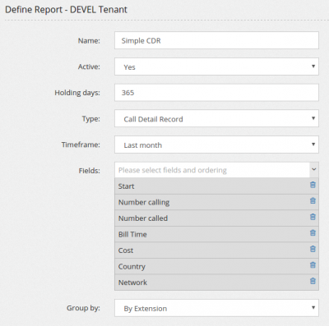Viewport: 329px width, 326px height.
Task: Open the Type dropdown set to Call Detail Record
Action: (x=216, y=118)
